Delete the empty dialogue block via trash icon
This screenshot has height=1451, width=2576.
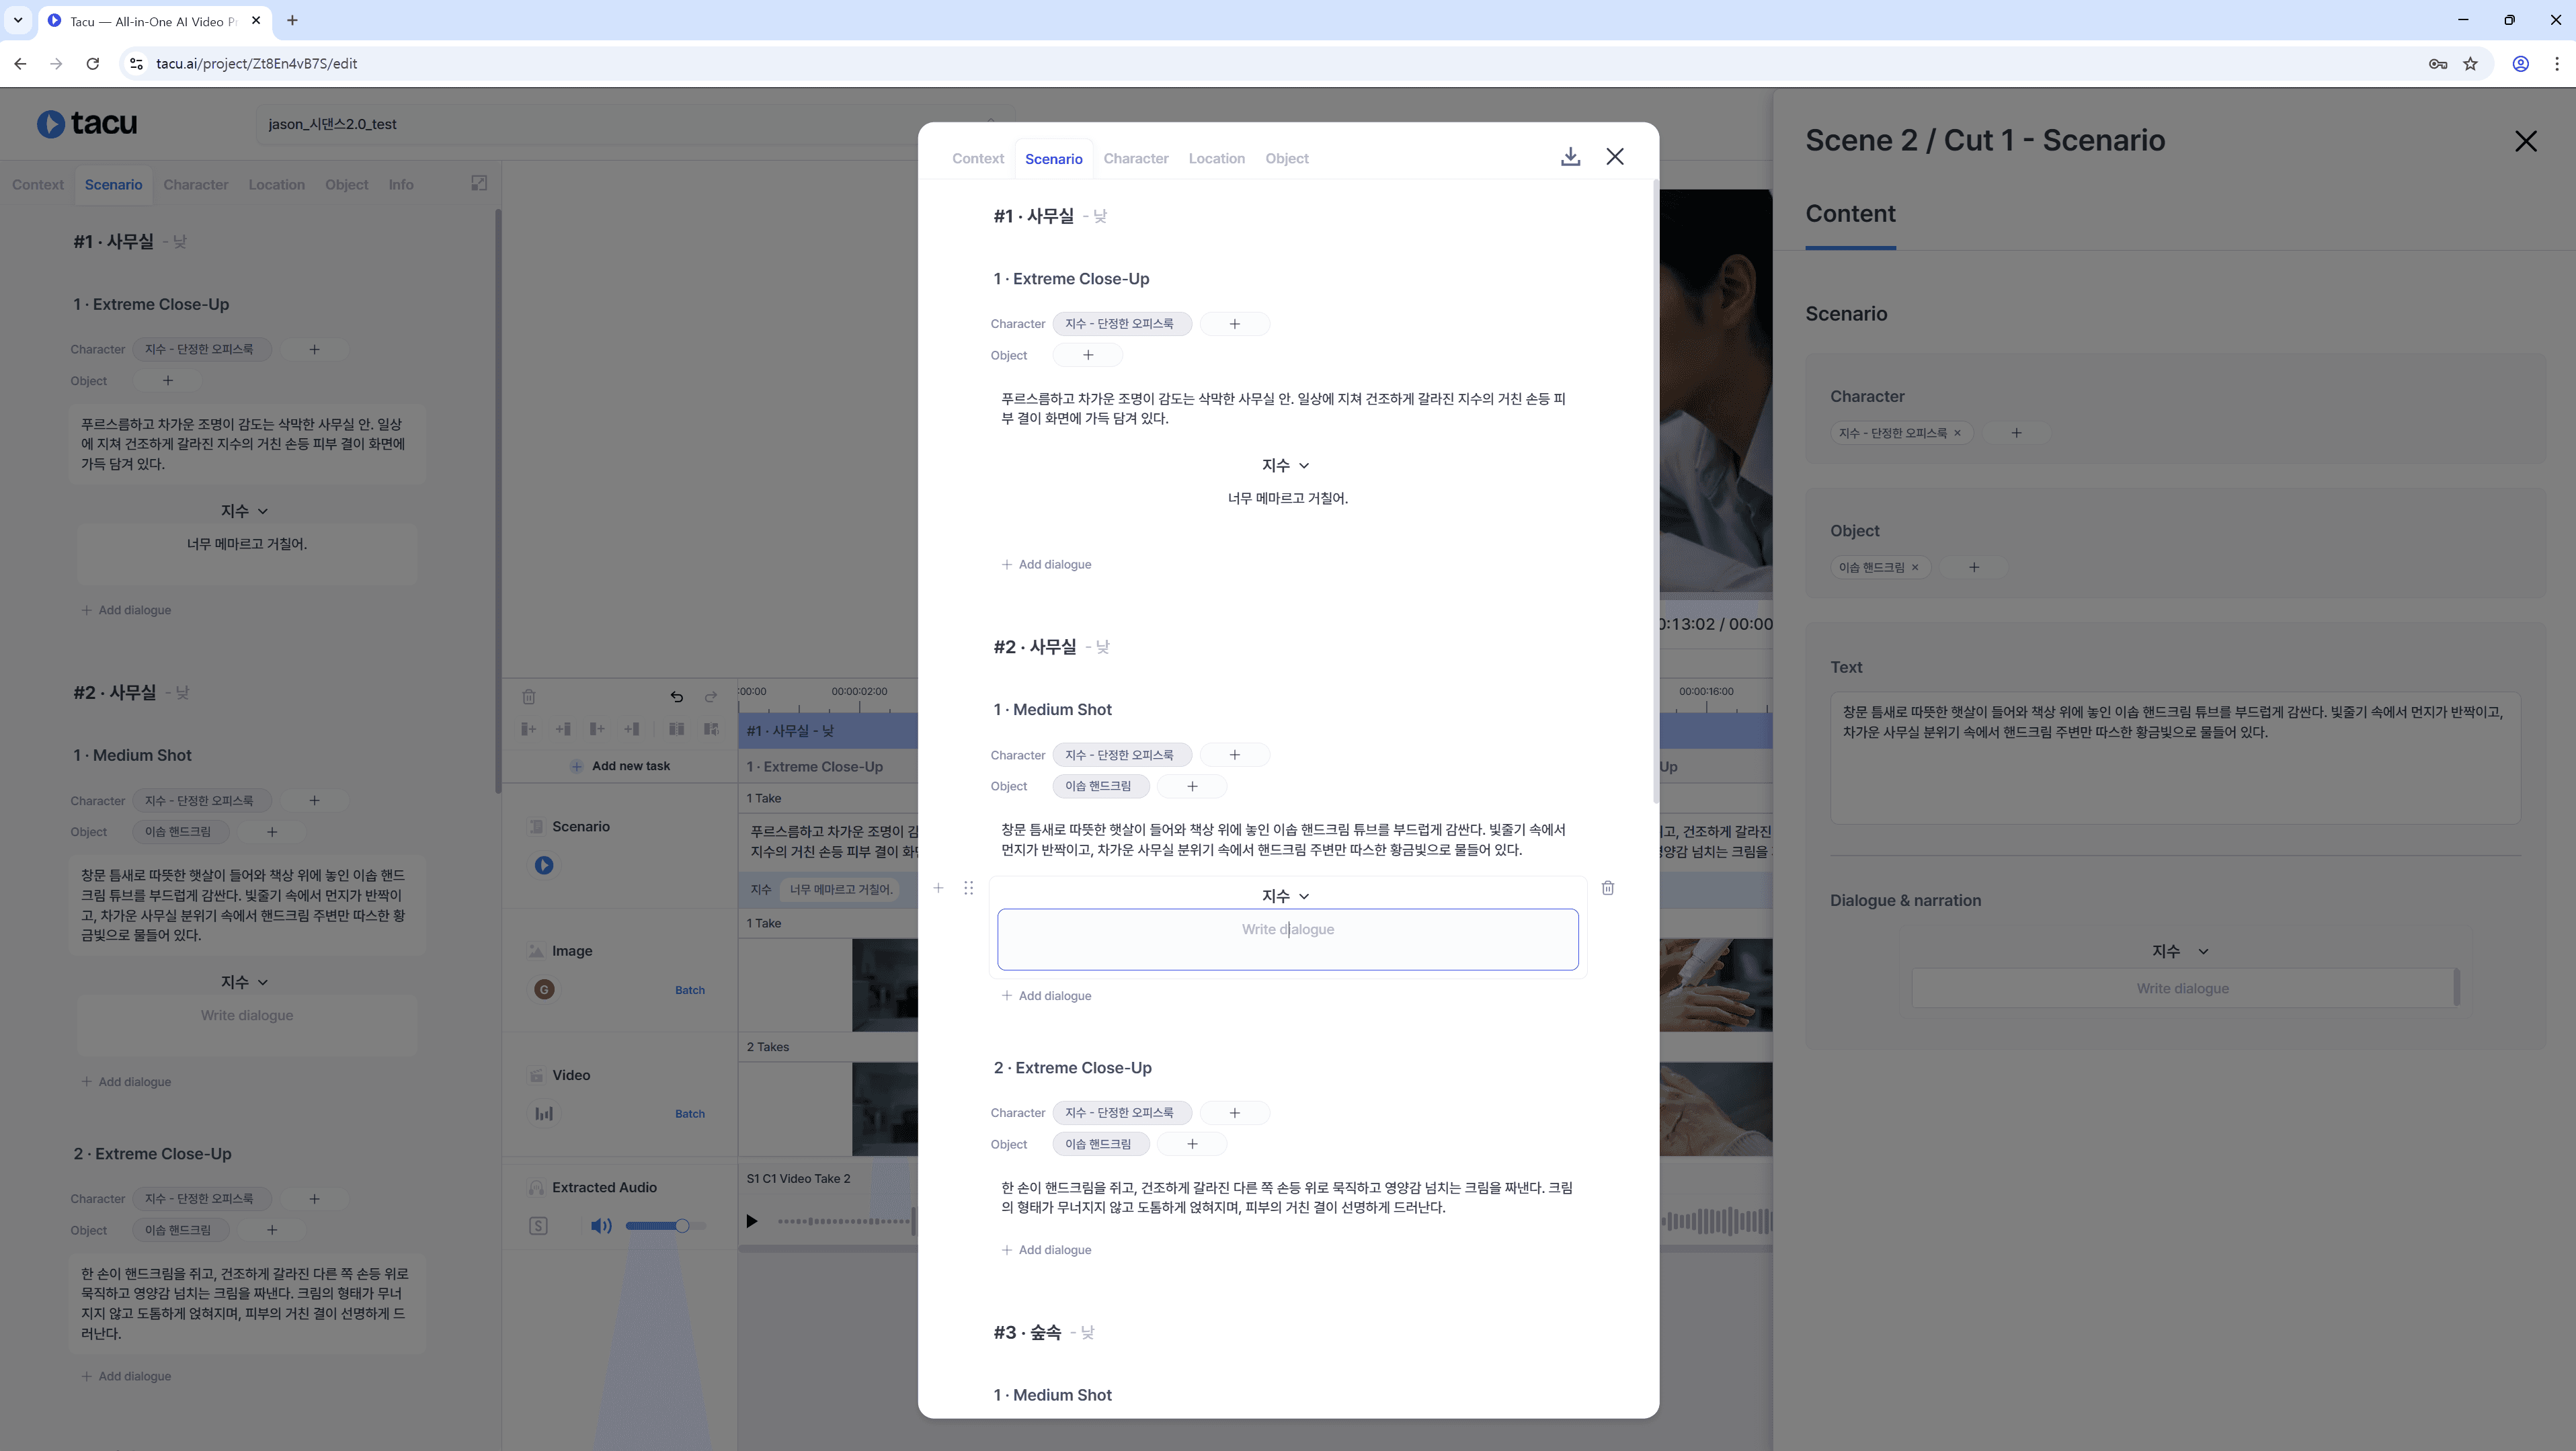coord(1608,888)
